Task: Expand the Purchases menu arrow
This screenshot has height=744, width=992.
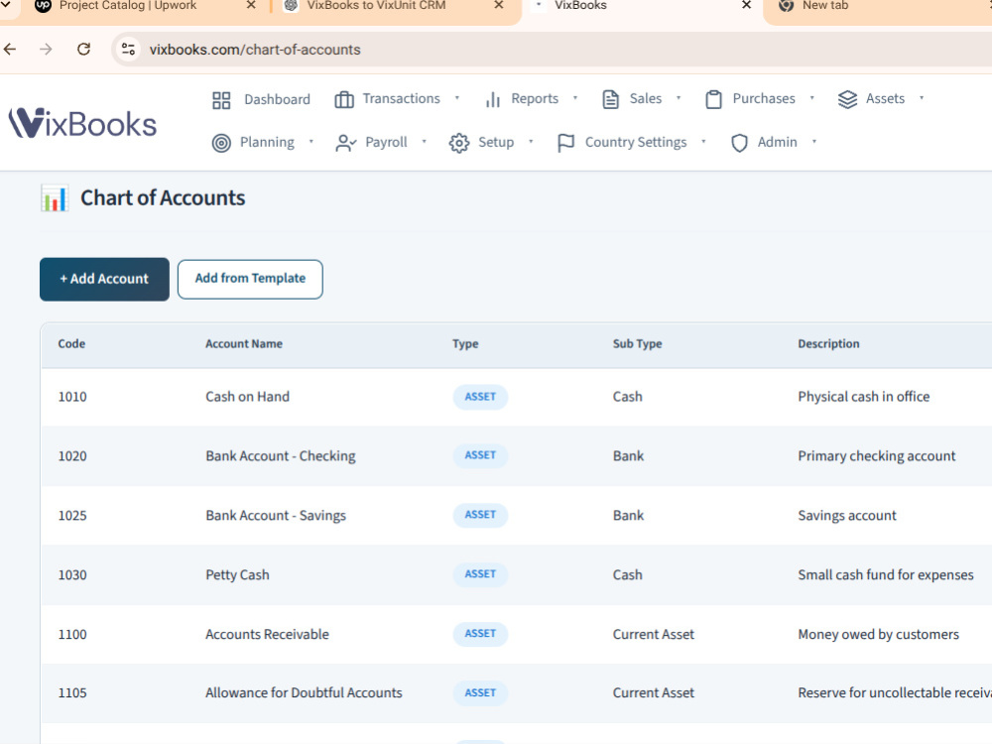Action: point(811,98)
